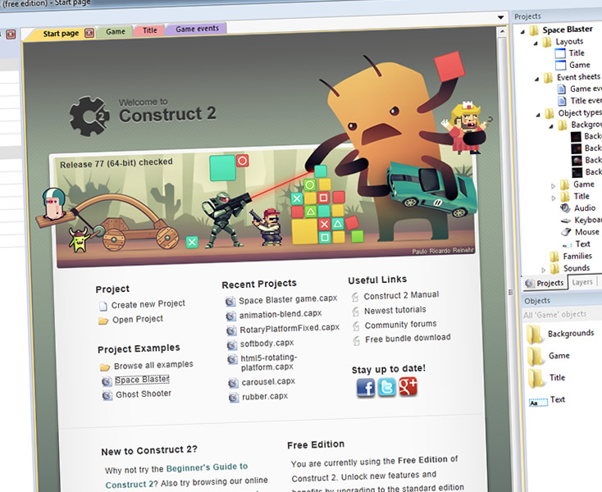
Task: Open softbody.capx recent project
Action: (x=267, y=343)
